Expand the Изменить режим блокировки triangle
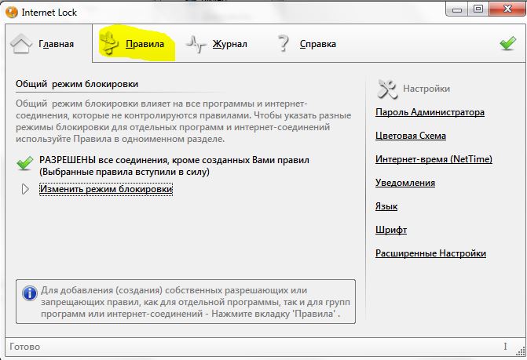 25,189
